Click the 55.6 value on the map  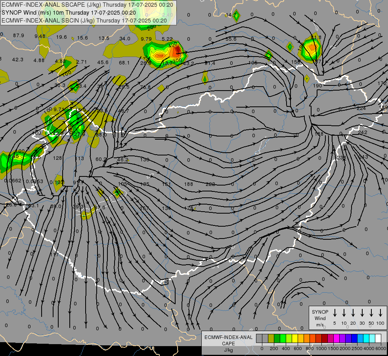click(231, 39)
